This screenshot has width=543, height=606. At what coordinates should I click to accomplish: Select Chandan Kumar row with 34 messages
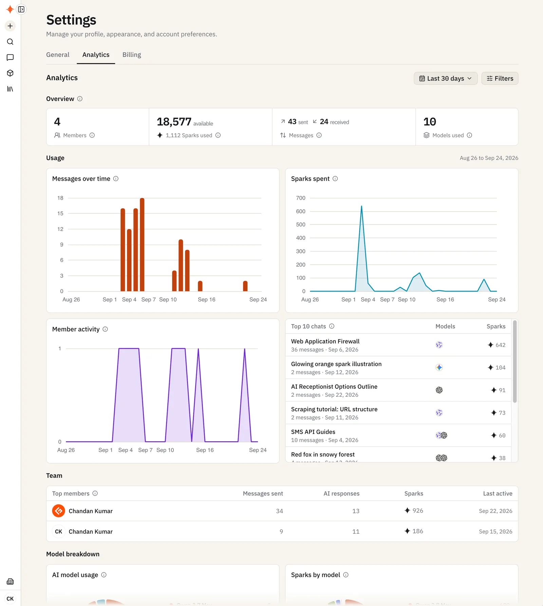pyautogui.click(x=282, y=511)
